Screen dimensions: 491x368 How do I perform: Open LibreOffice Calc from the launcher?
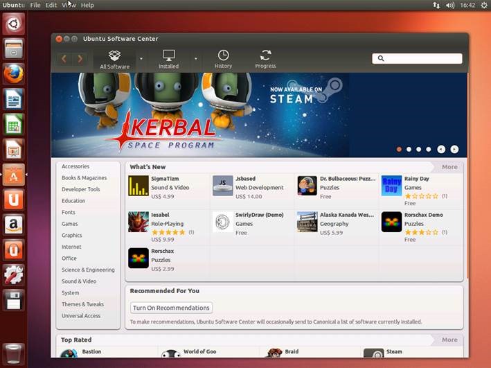click(13, 125)
